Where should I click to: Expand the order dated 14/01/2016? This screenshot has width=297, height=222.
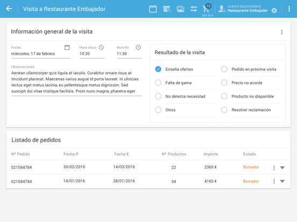282,181
